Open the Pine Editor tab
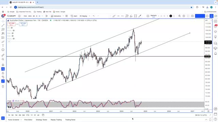The height and width of the screenshot is (122, 218). point(28,120)
